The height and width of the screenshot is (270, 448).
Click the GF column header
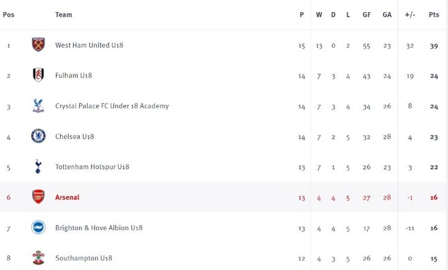click(x=367, y=15)
